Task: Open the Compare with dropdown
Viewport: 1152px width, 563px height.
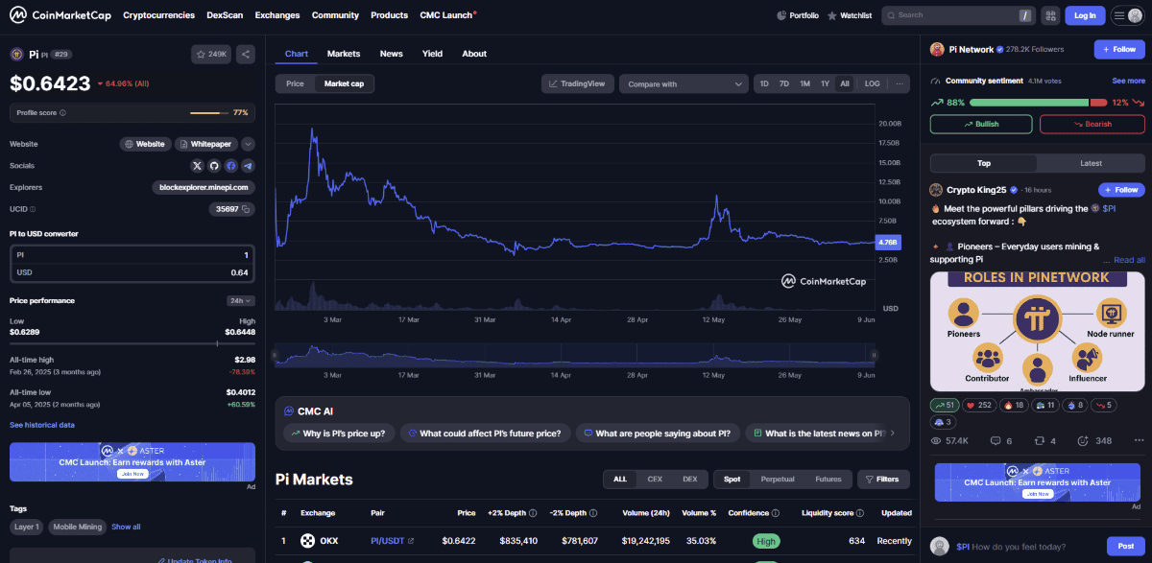Action: click(x=683, y=83)
